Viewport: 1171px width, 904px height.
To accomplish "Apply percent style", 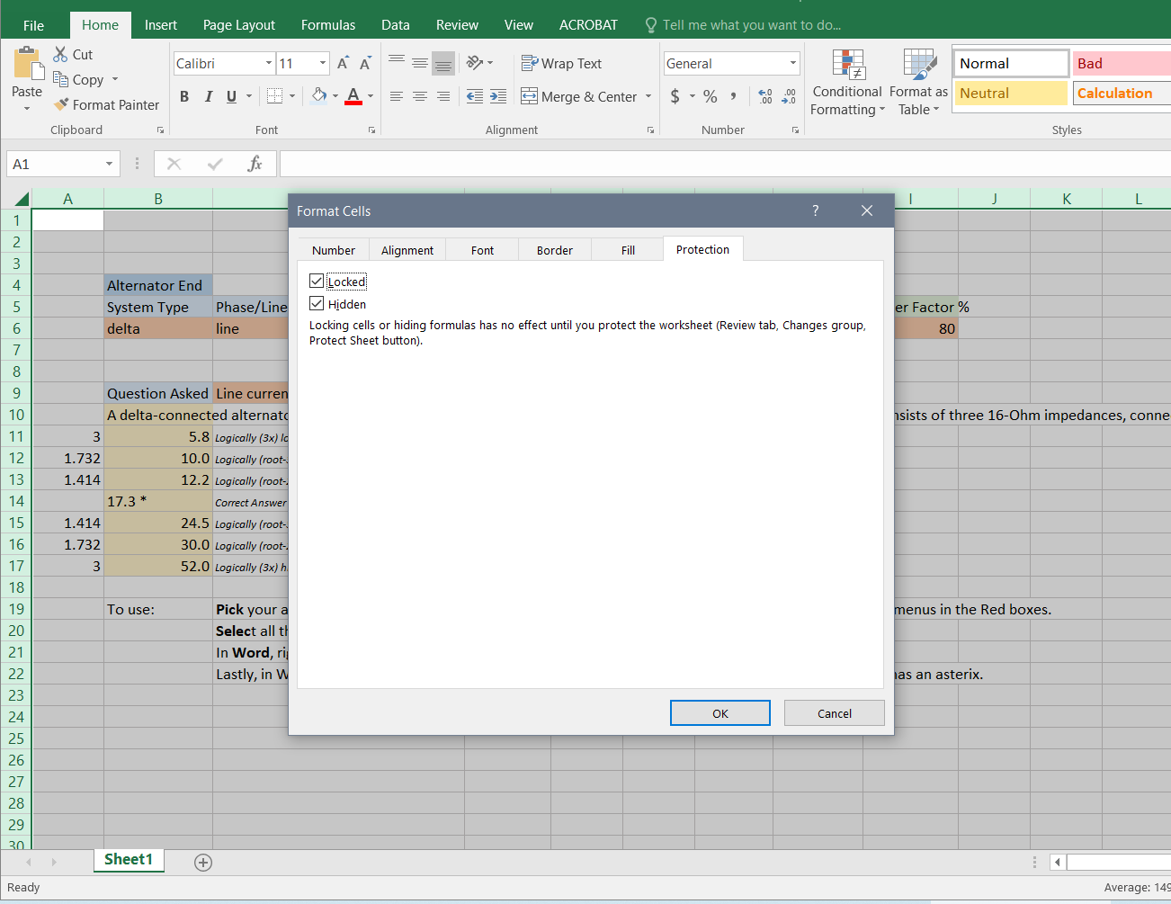I will click(x=711, y=96).
